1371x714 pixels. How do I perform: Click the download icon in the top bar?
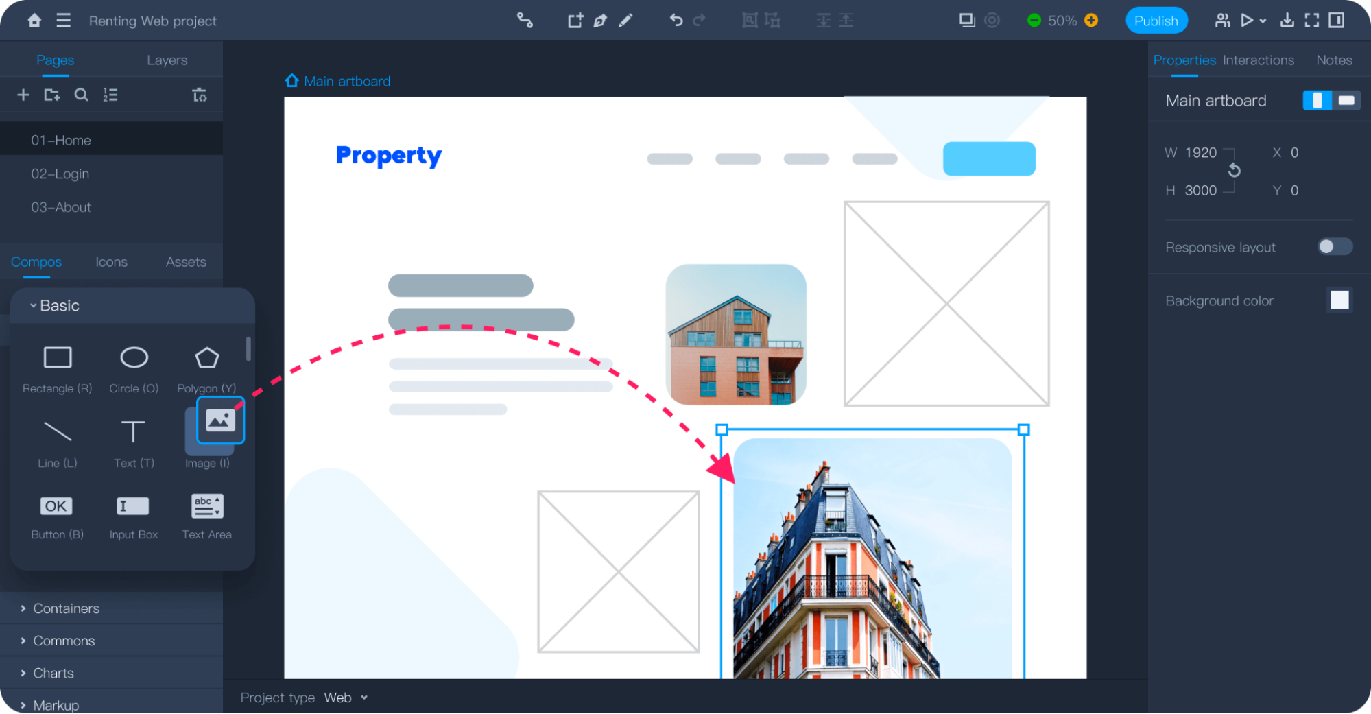pyautogui.click(x=1287, y=20)
